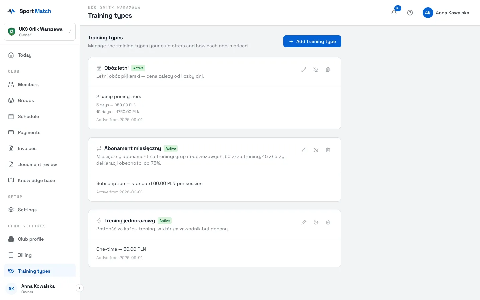The image size is (480, 300).
Task: Deactivate the Abonament miesięczny training type
Action: (x=316, y=150)
